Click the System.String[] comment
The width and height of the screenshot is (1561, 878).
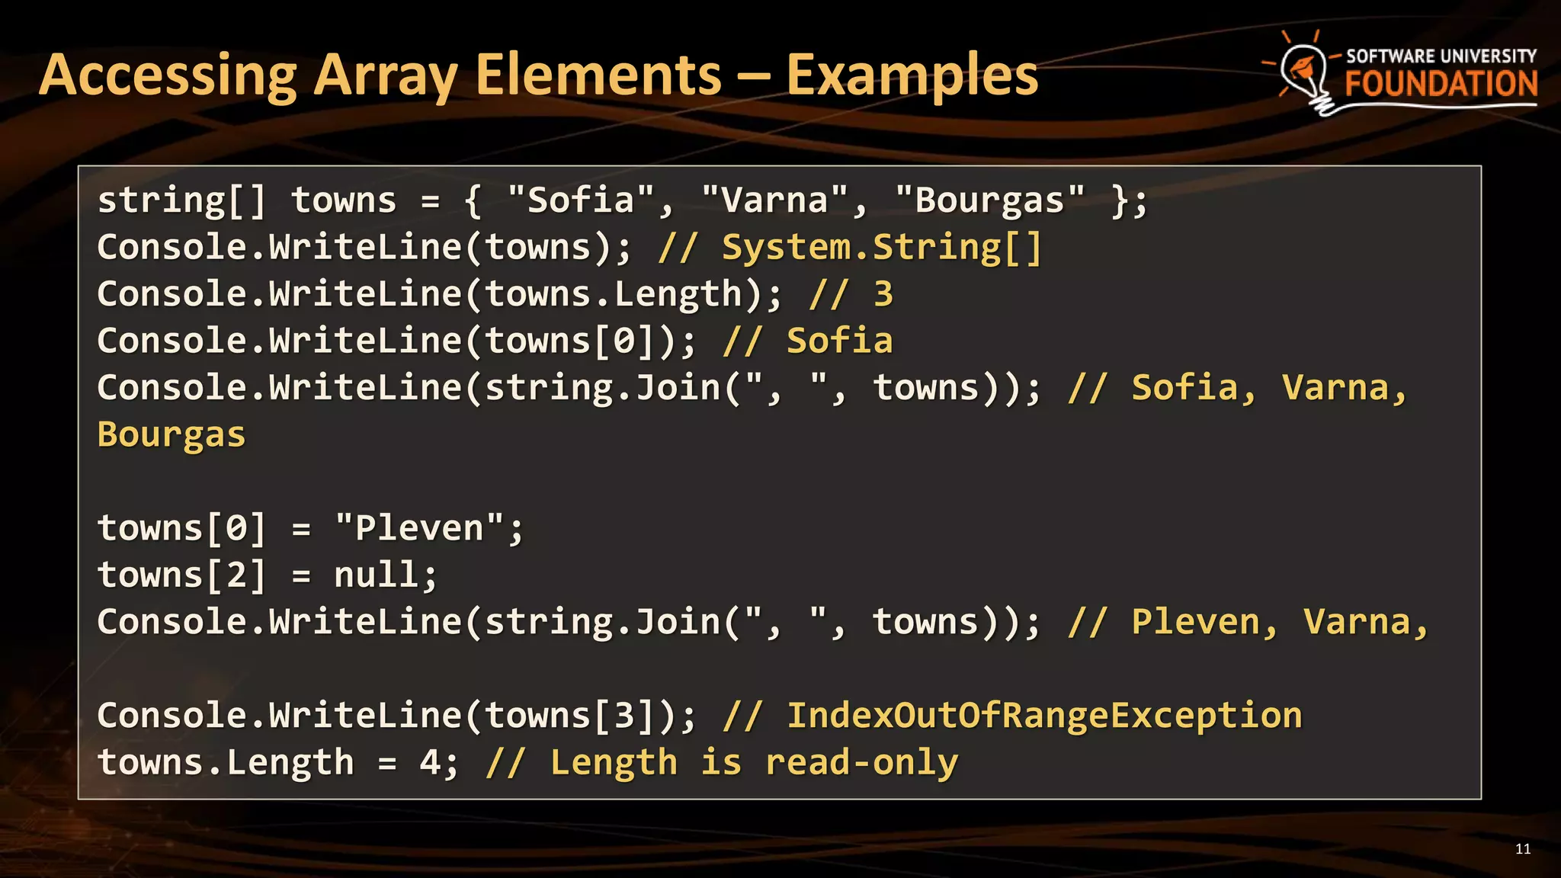pyautogui.click(x=850, y=248)
